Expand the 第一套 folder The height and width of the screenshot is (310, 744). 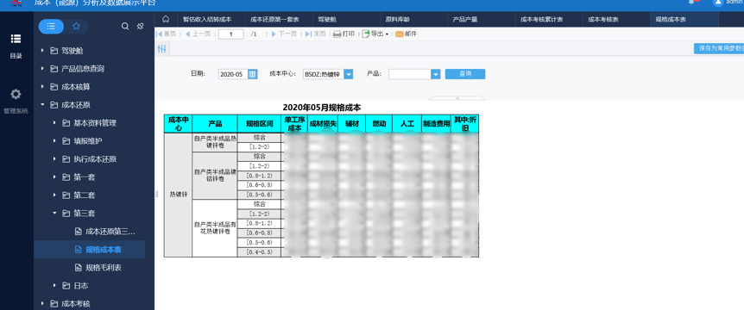(x=54, y=177)
